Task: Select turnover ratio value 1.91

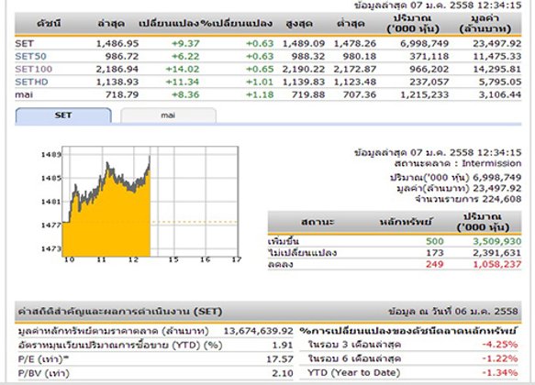Action: 283,346
